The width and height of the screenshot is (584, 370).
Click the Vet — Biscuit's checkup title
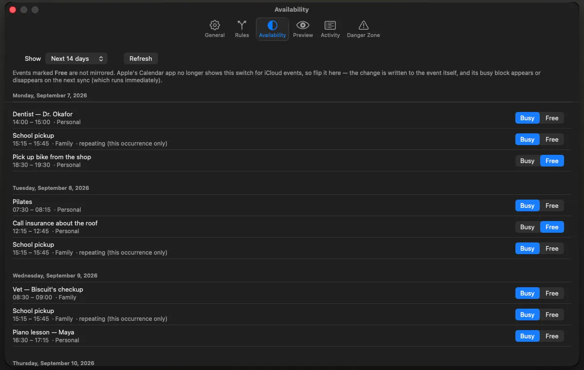48,289
